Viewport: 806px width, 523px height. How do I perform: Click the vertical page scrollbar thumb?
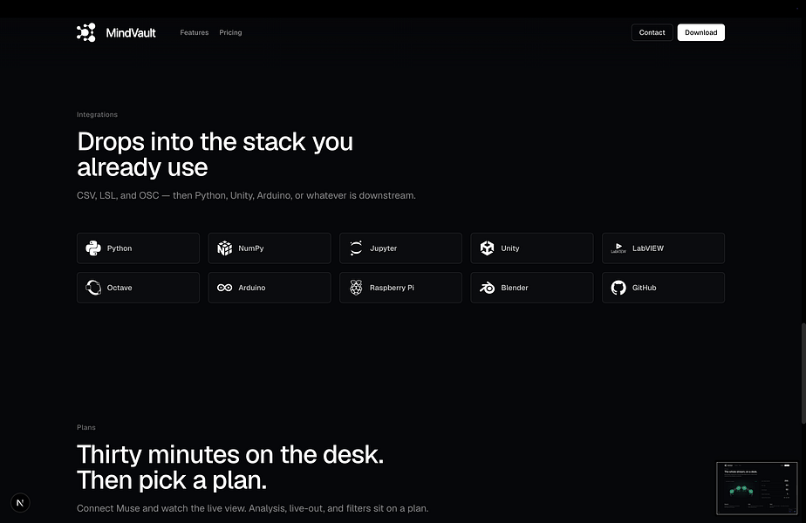pyautogui.click(x=803, y=373)
